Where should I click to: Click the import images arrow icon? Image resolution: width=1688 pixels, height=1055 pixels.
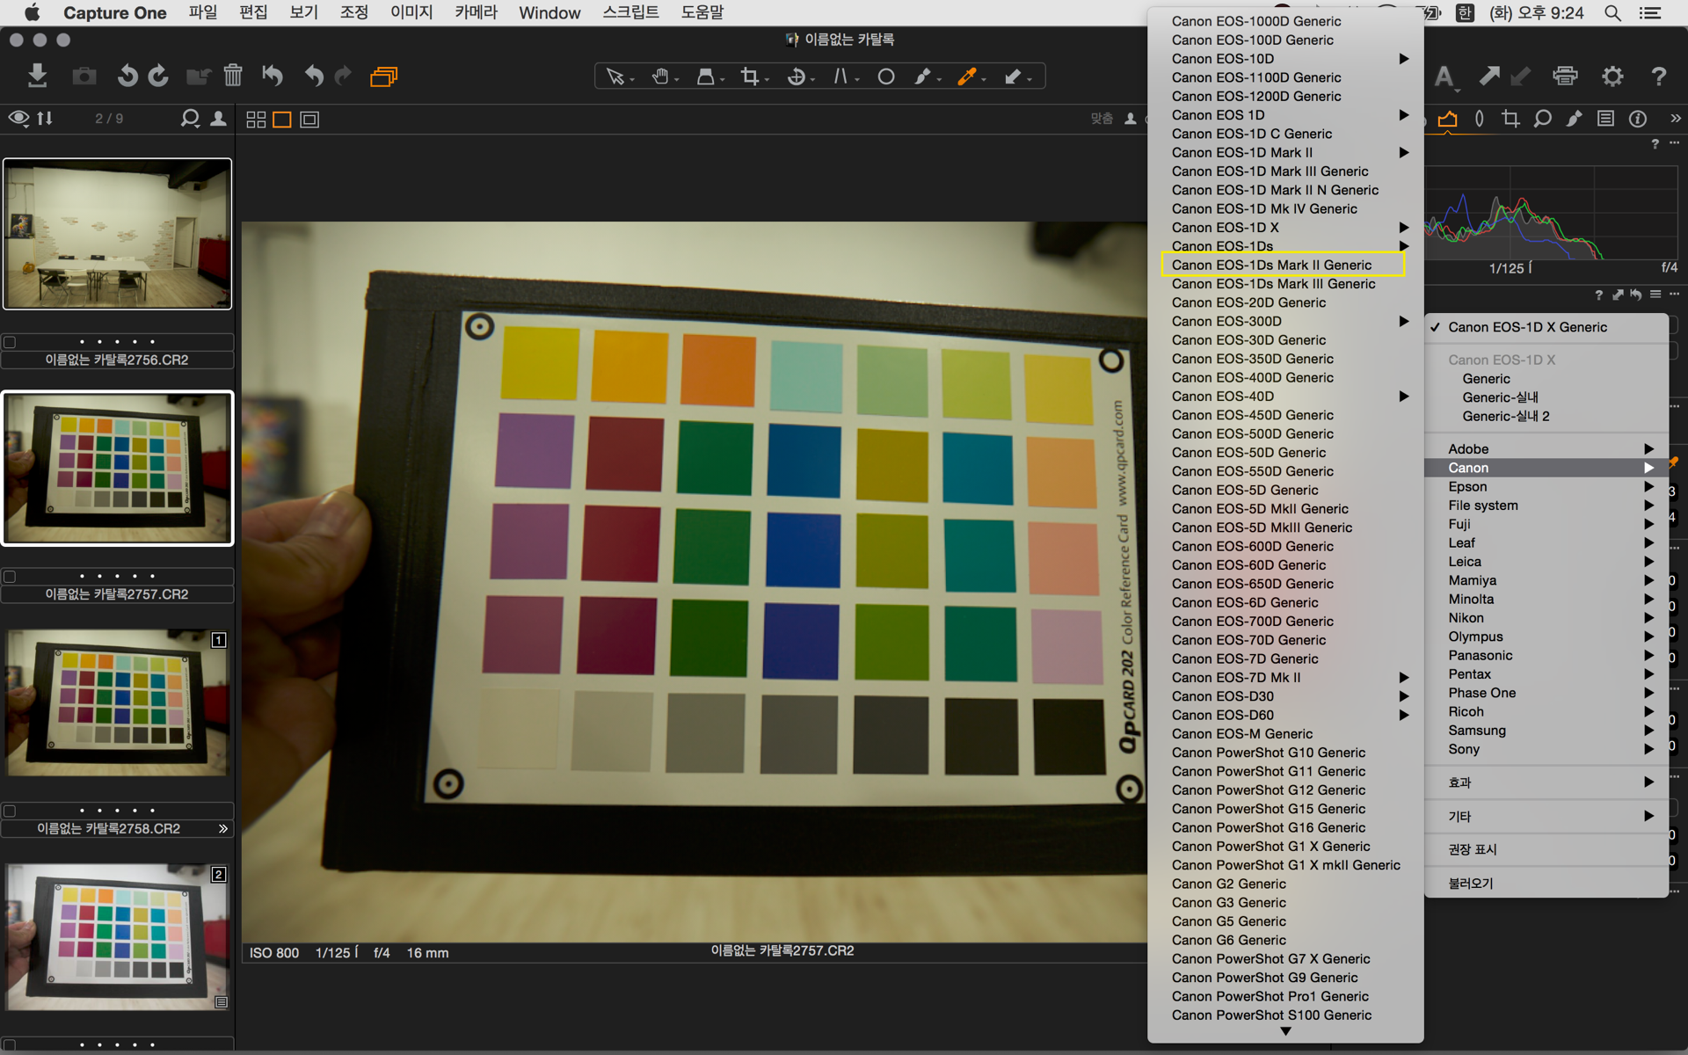coord(37,76)
